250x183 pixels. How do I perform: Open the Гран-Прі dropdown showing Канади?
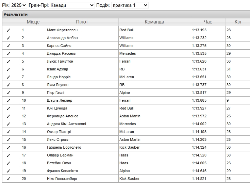tap(72, 5)
